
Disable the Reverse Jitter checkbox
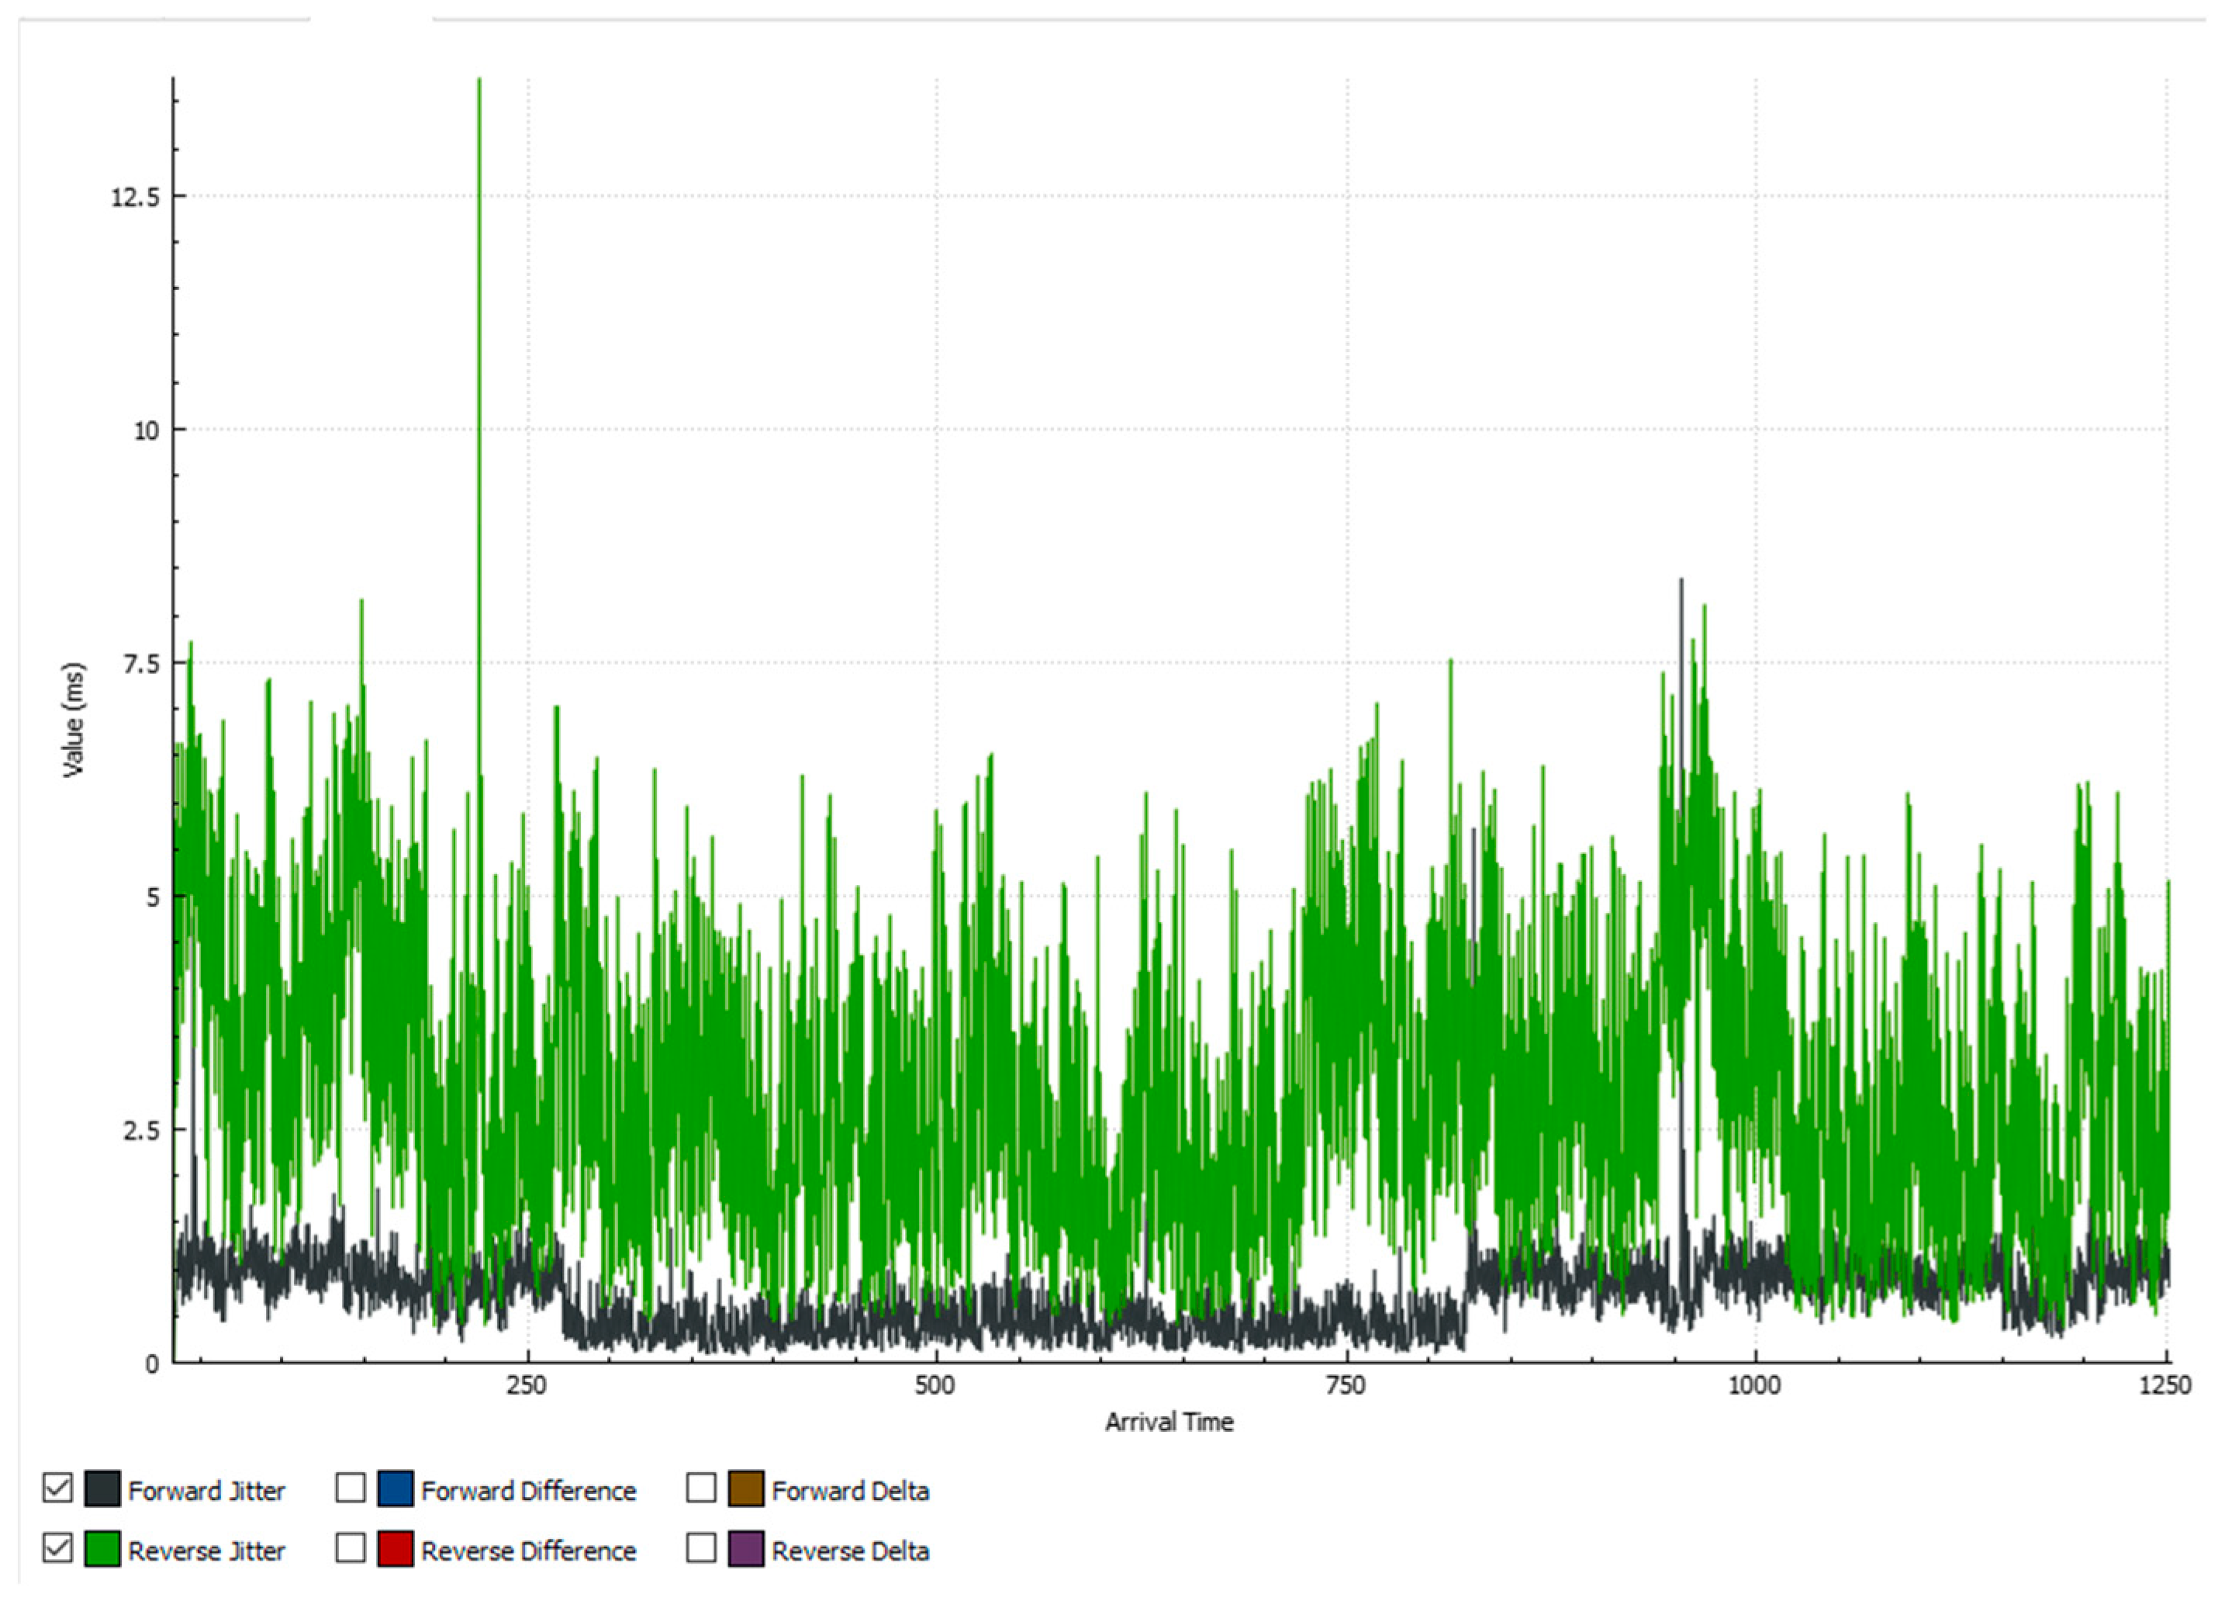(57, 1549)
